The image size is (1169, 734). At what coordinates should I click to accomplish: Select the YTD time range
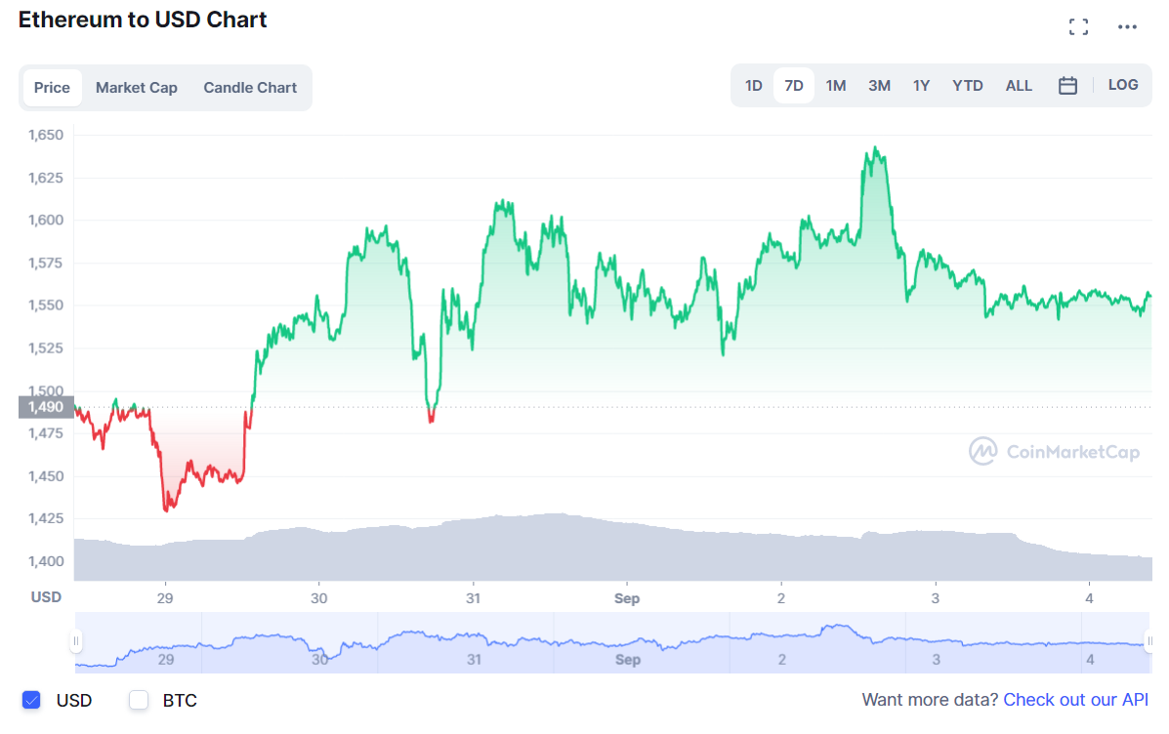pyautogui.click(x=968, y=86)
